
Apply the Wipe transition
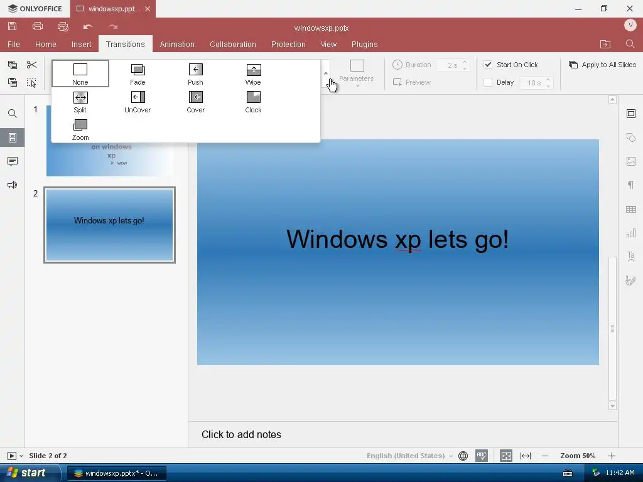pyautogui.click(x=253, y=74)
